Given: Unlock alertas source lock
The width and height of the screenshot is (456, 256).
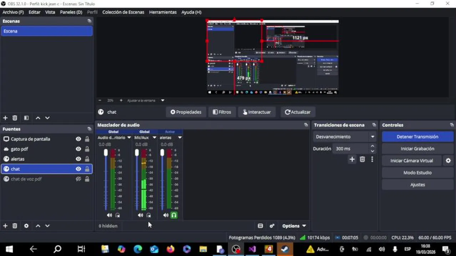Looking at the screenshot, I should [x=87, y=159].
